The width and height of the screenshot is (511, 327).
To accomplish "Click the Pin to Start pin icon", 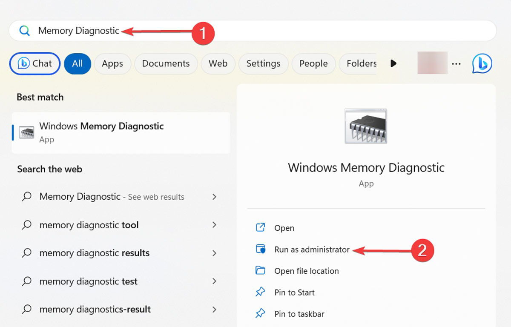I will point(260,293).
